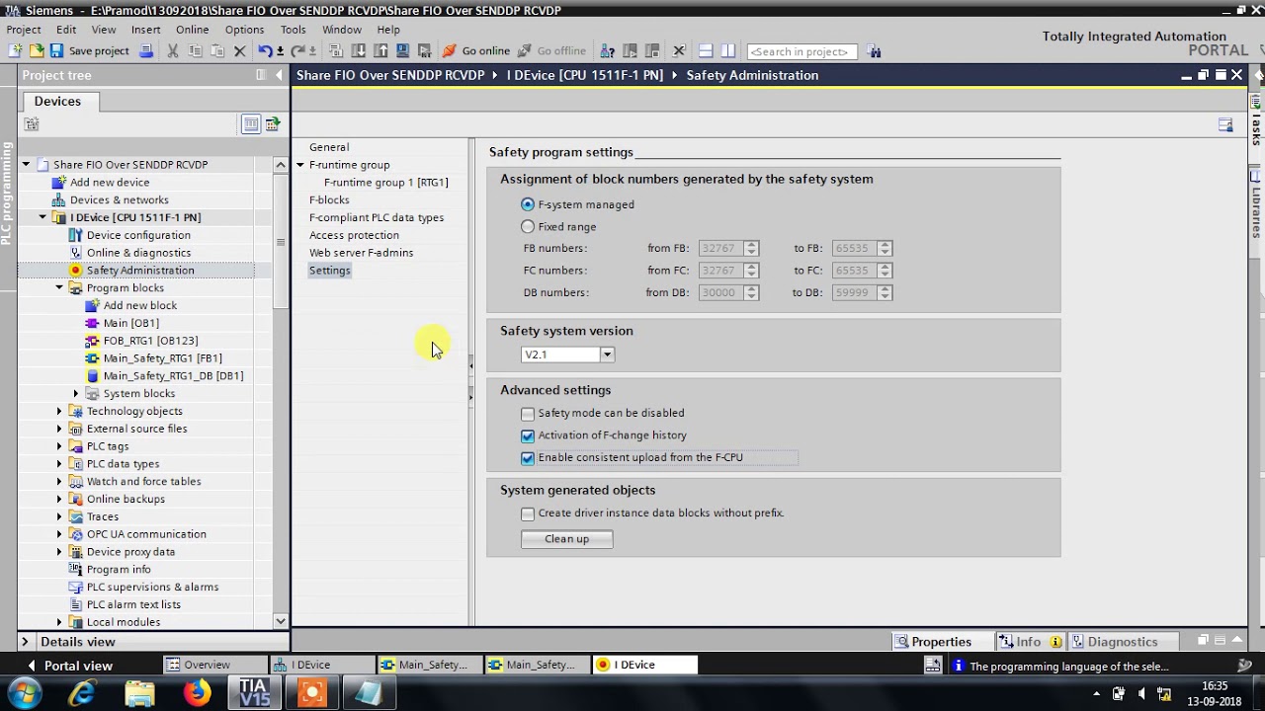The height and width of the screenshot is (711, 1265).
Task: Click the Accessible devices icon
Action: tap(607, 51)
